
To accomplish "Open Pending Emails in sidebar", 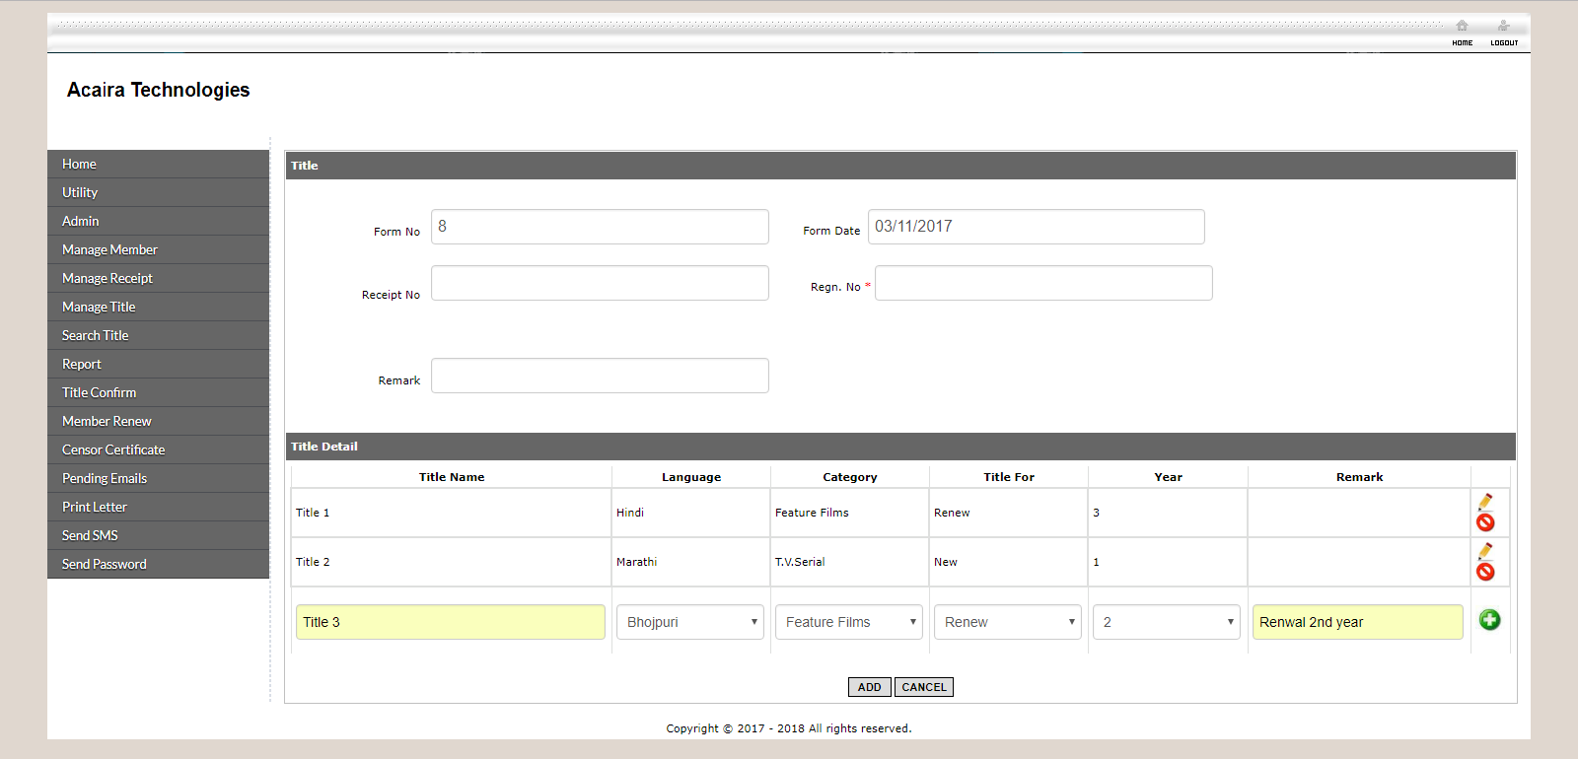I will (x=105, y=479).
